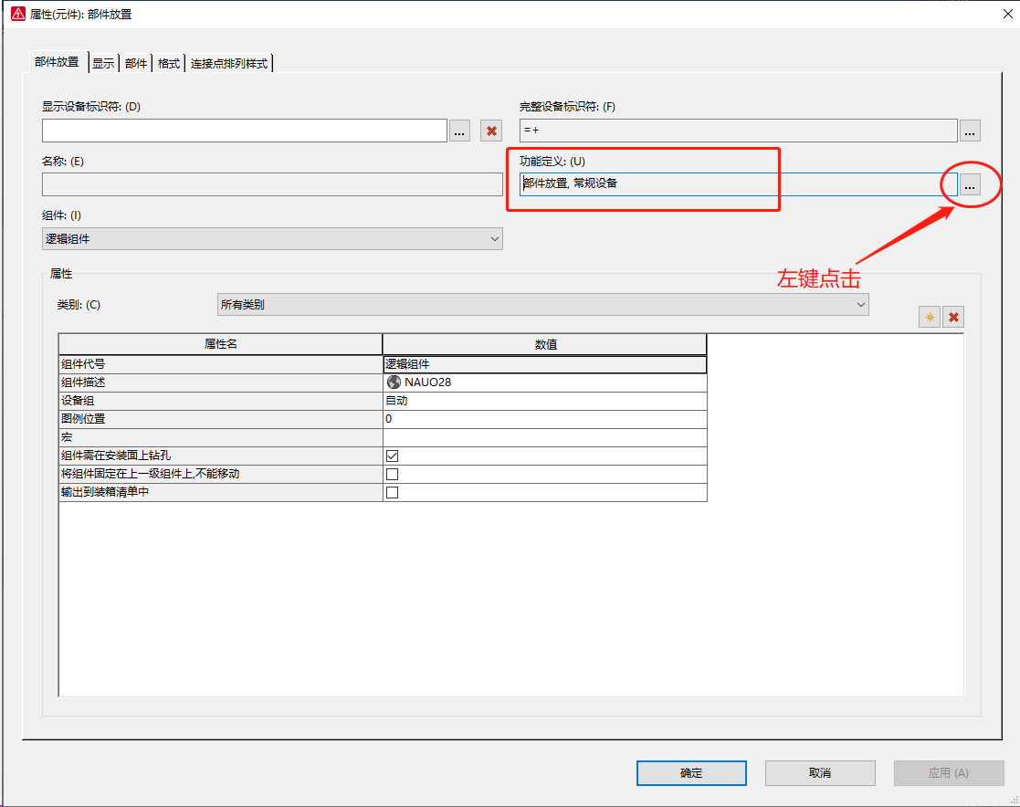Select the 完整设备标识符 field showing = +
The height and width of the screenshot is (807, 1020).
click(736, 131)
